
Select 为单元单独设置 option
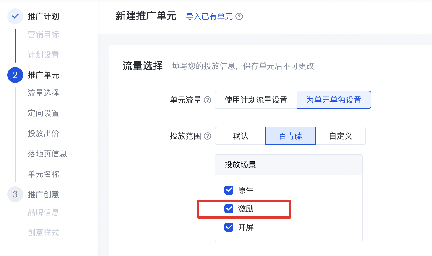point(334,100)
